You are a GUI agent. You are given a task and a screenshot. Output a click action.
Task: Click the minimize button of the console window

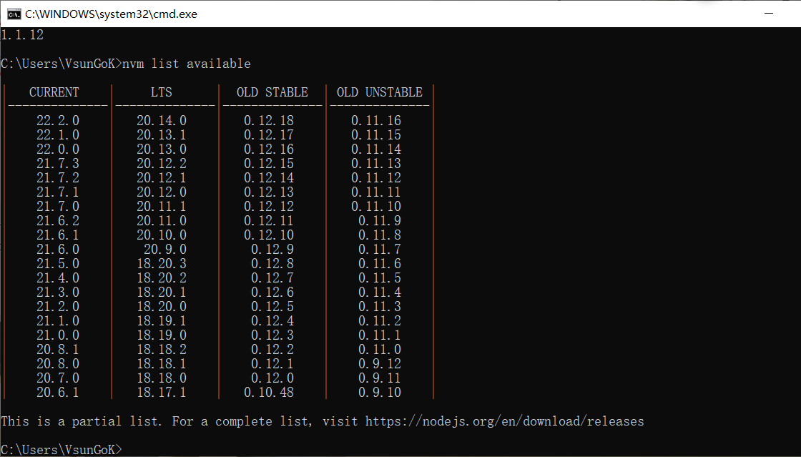(769, 13)
